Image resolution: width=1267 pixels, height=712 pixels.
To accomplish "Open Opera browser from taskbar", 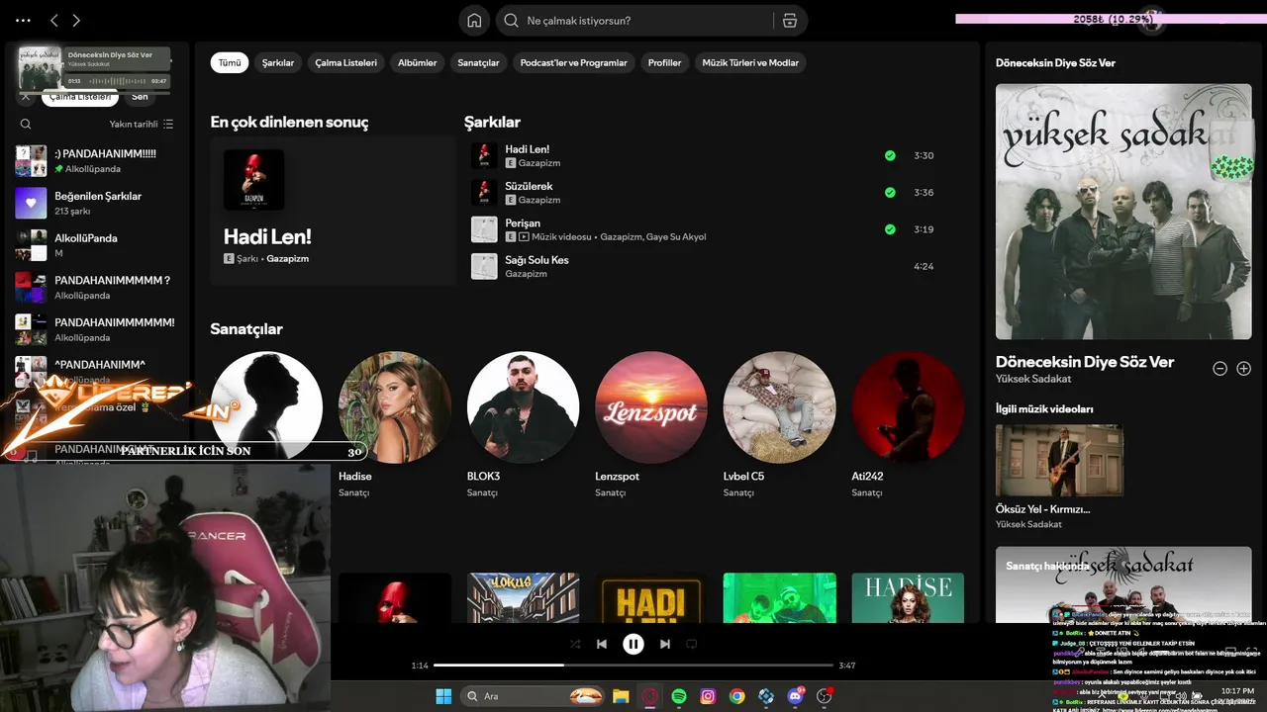I will [x=650, y=696].
